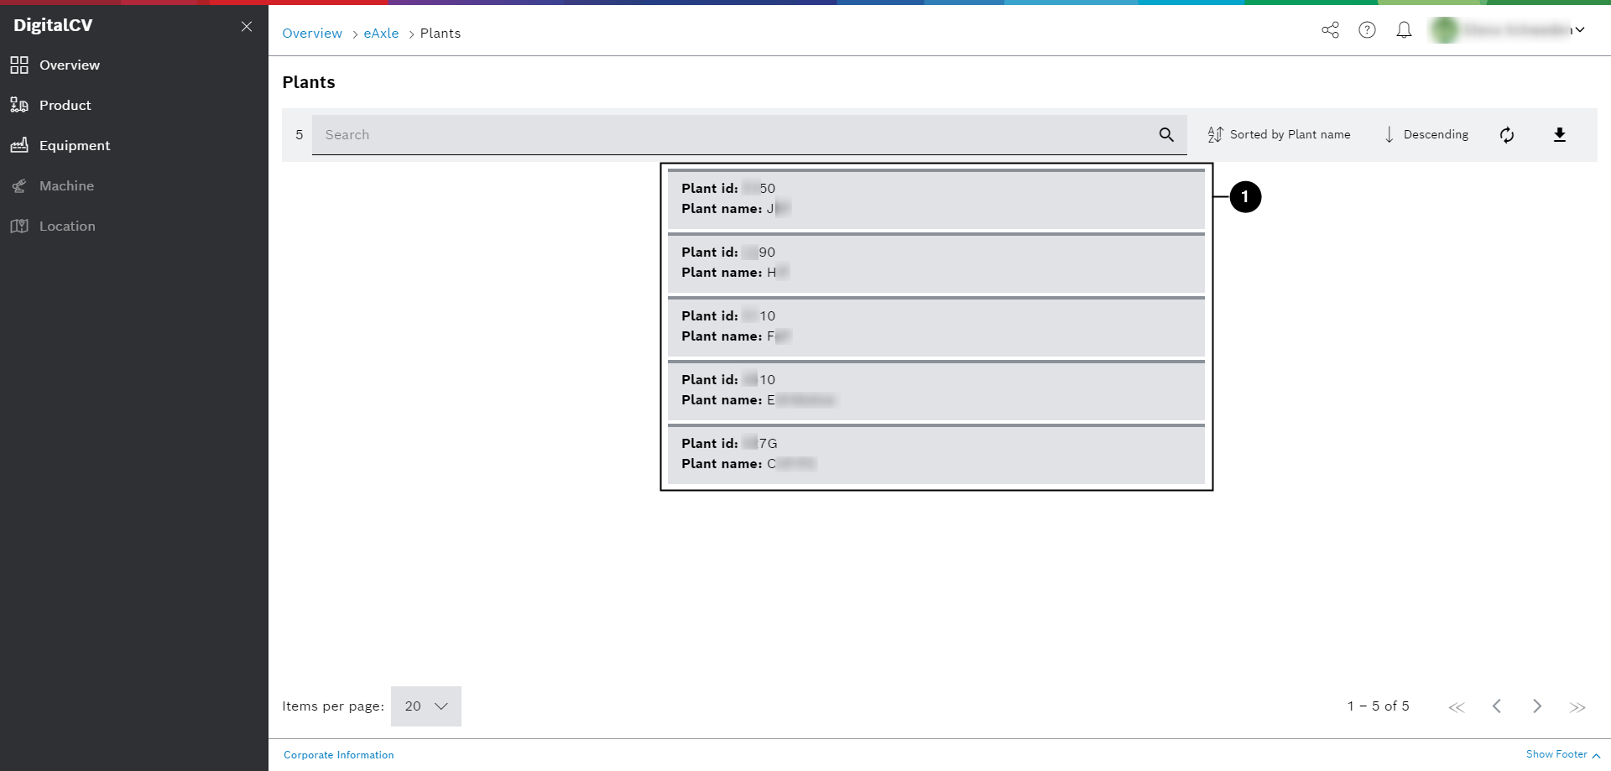Click the refresh icon in toolbar
The image size is (1611, 771).
(x=1507, y=135)
